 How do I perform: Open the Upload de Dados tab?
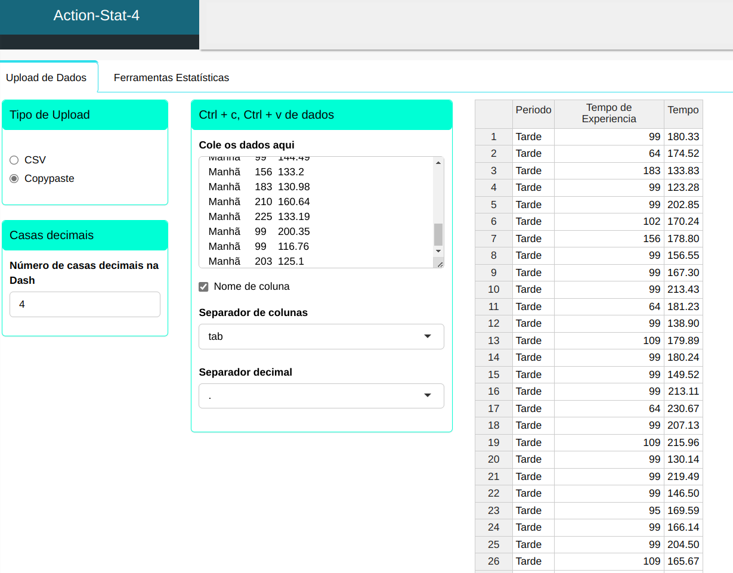(46, 78)
